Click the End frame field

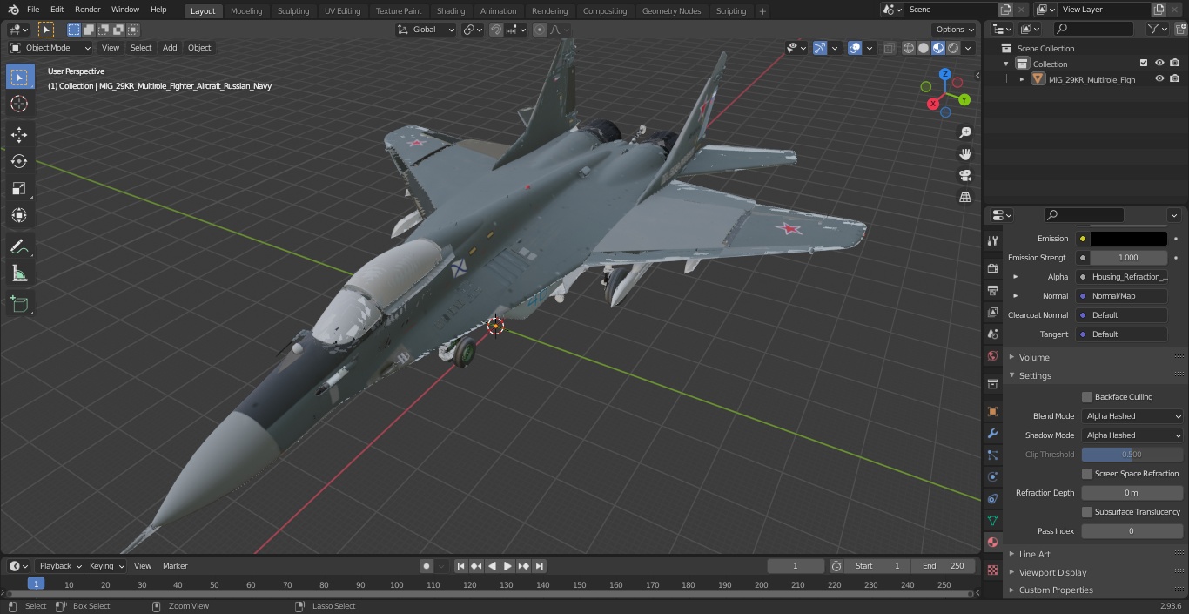pos(944,566)
